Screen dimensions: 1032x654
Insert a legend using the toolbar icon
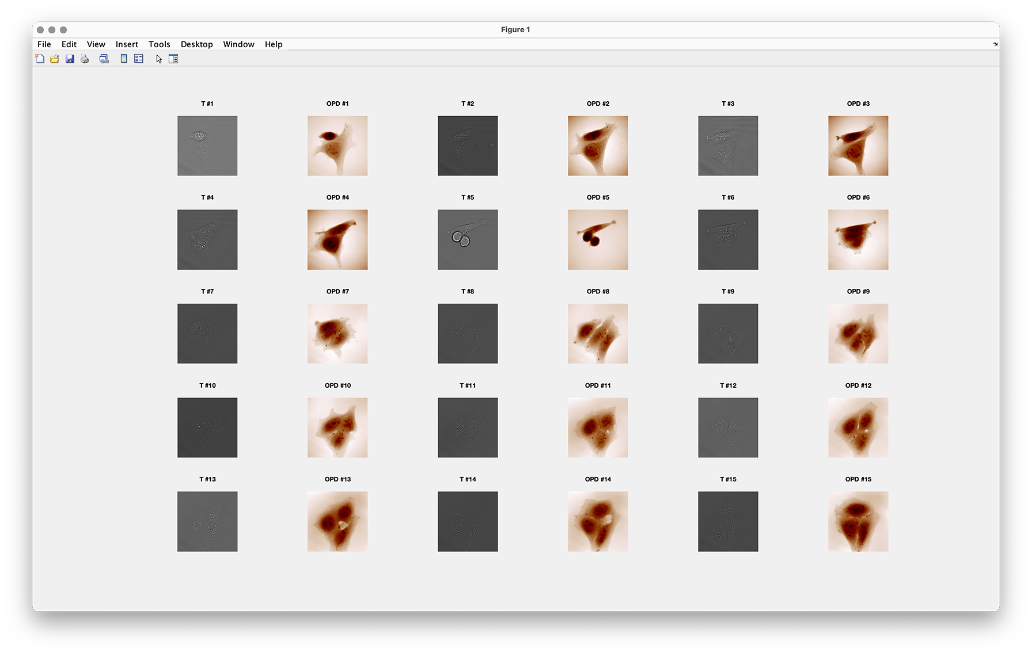pos(139,59)
